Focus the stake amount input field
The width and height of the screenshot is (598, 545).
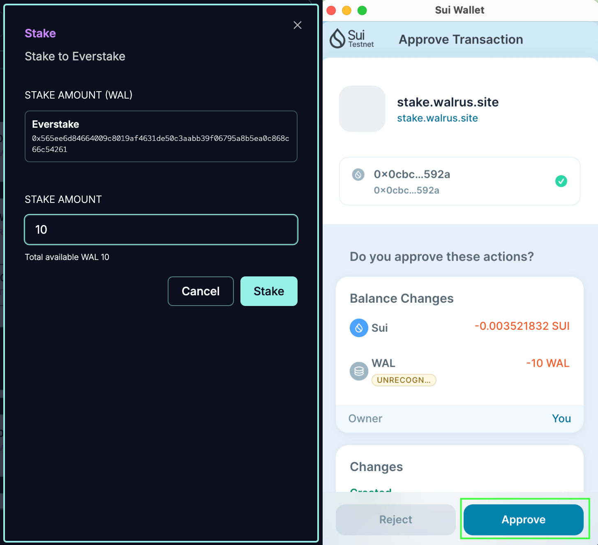coord(161,230)
